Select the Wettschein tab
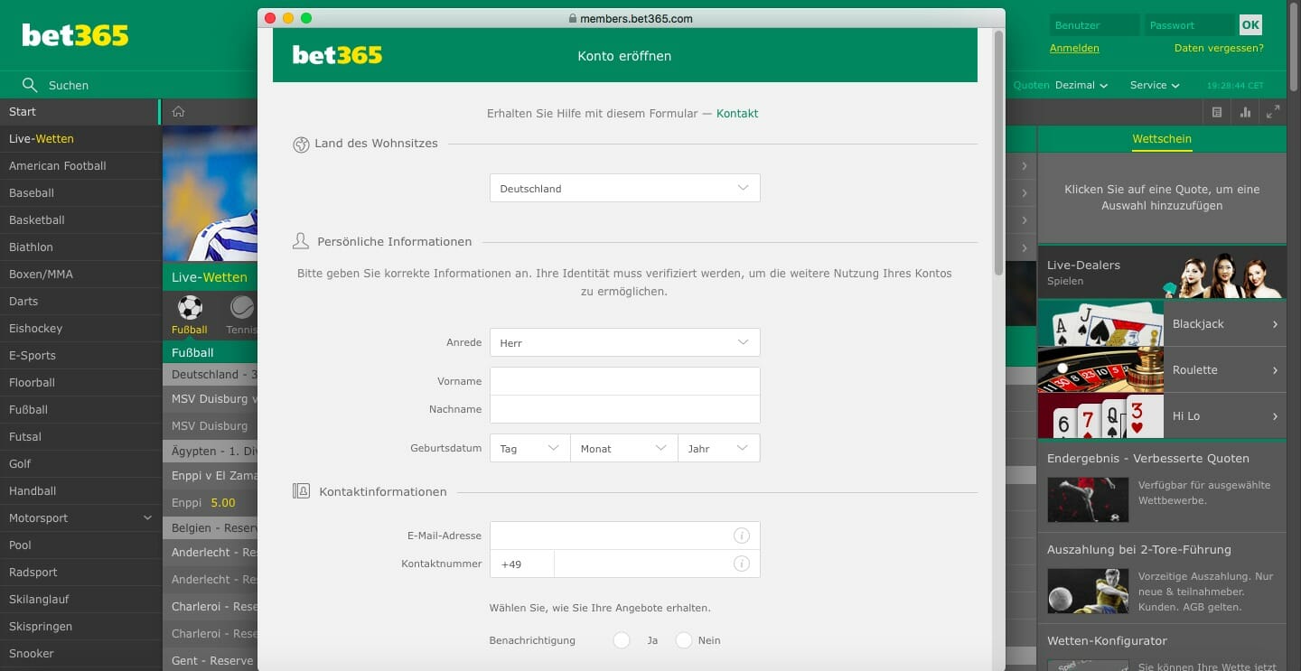1301x671 pixels. tap(1161, 139)
